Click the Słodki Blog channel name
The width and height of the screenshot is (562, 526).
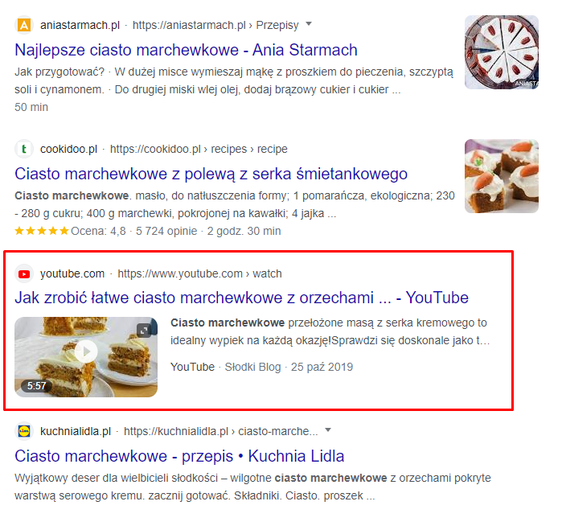[x=252, y=367]
